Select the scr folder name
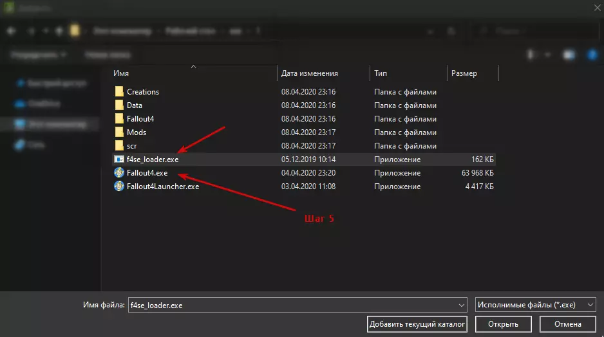Screen dimensions: 604x337 click(x=132, y=146)
